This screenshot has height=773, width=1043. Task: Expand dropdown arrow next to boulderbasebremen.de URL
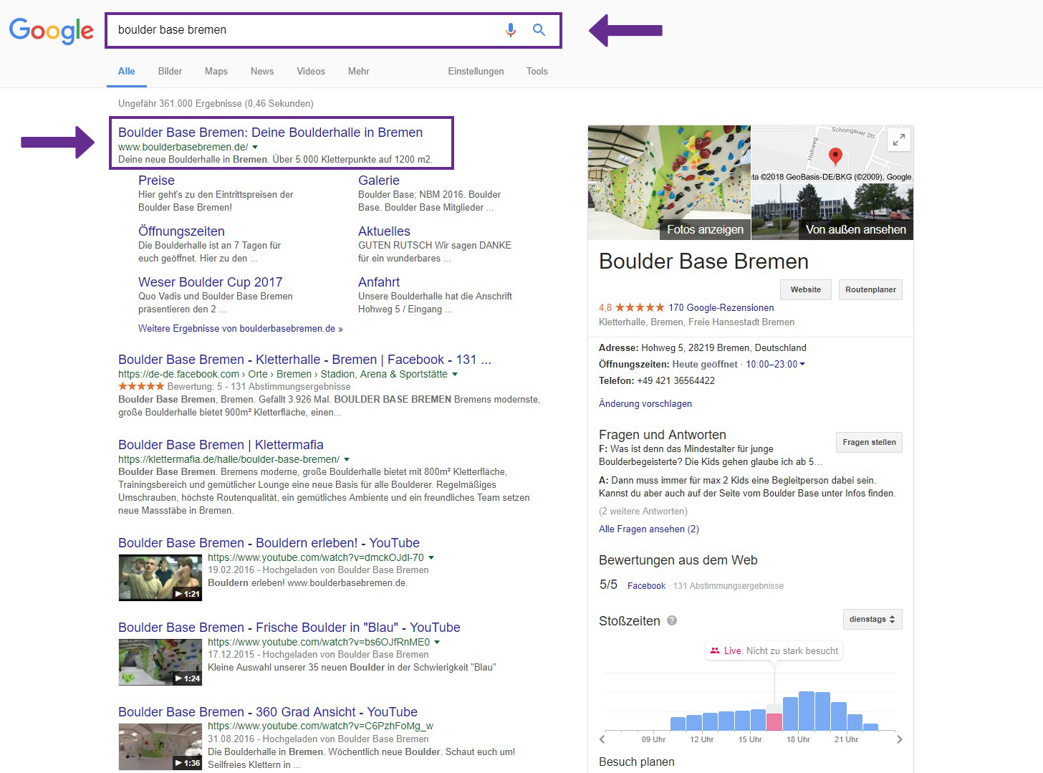pyautogui.click(x=255, y=147)
